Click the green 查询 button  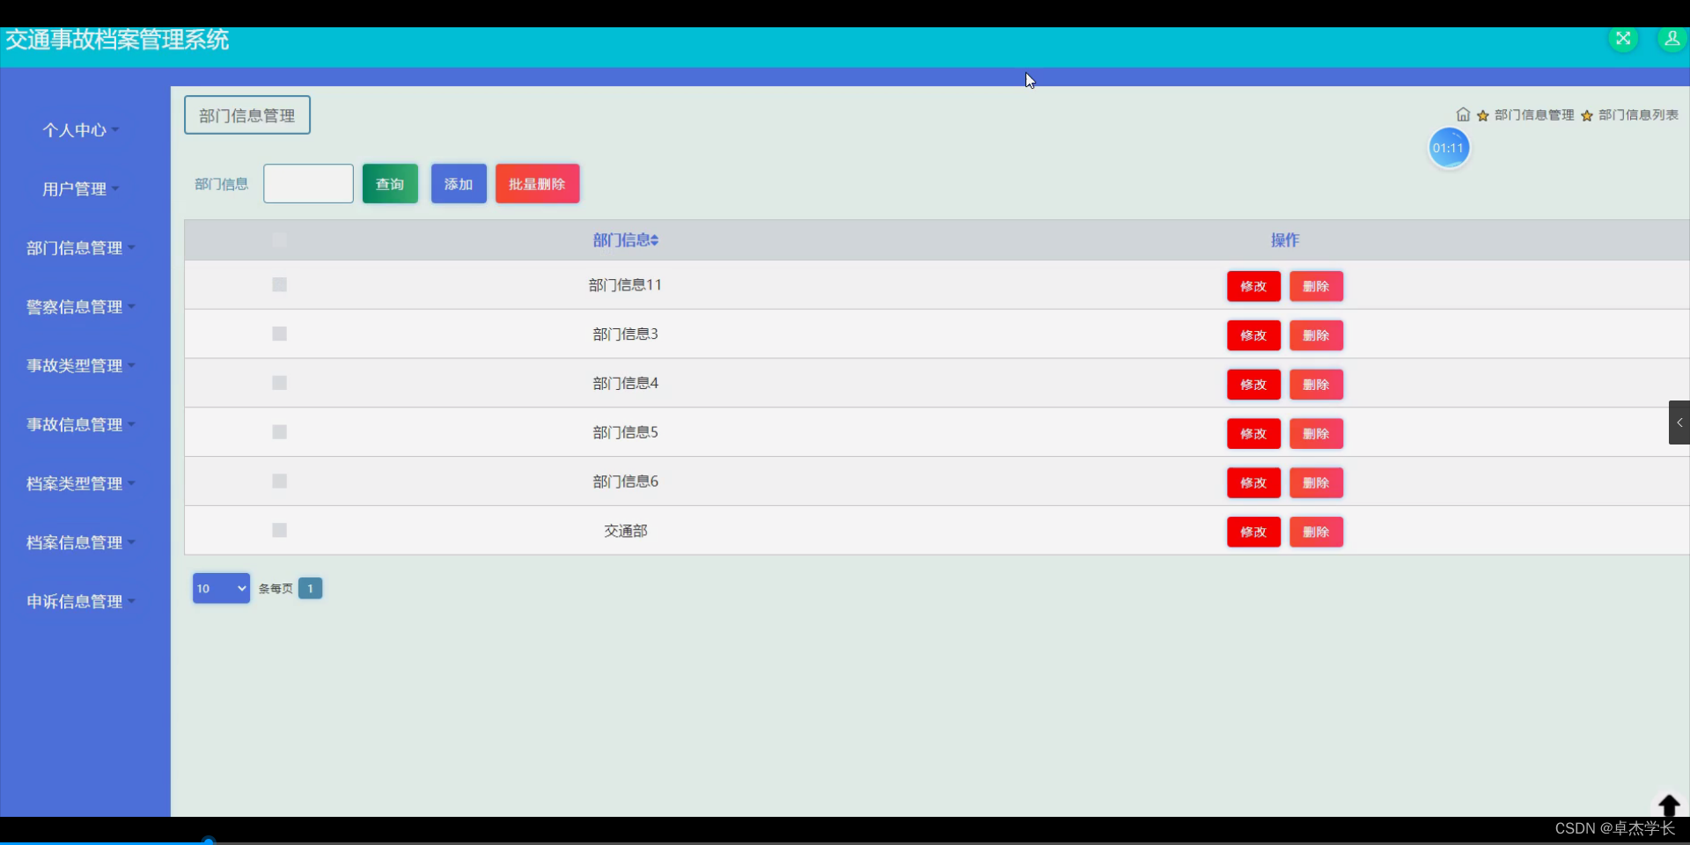pyautogui.click(x=390, y=184)
